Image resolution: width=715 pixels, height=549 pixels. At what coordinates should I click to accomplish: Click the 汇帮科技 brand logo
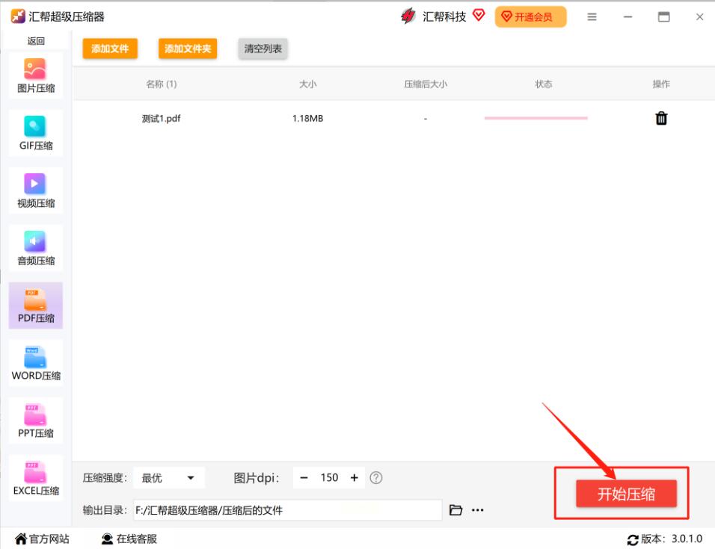[408, 16]
